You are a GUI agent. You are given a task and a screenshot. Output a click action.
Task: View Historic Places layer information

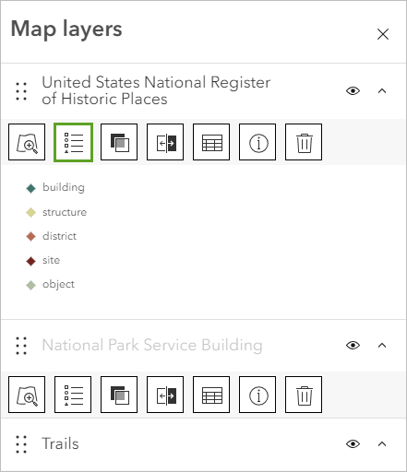point(257,142)
